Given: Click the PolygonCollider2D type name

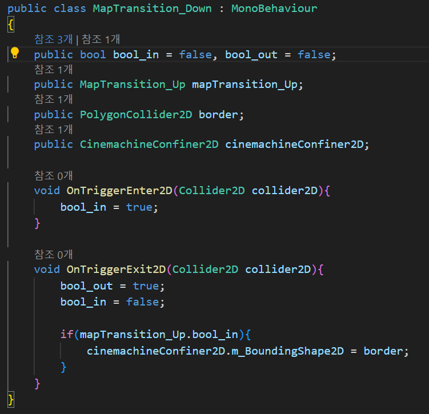Looking at the screenshot, I should [136, 115].
